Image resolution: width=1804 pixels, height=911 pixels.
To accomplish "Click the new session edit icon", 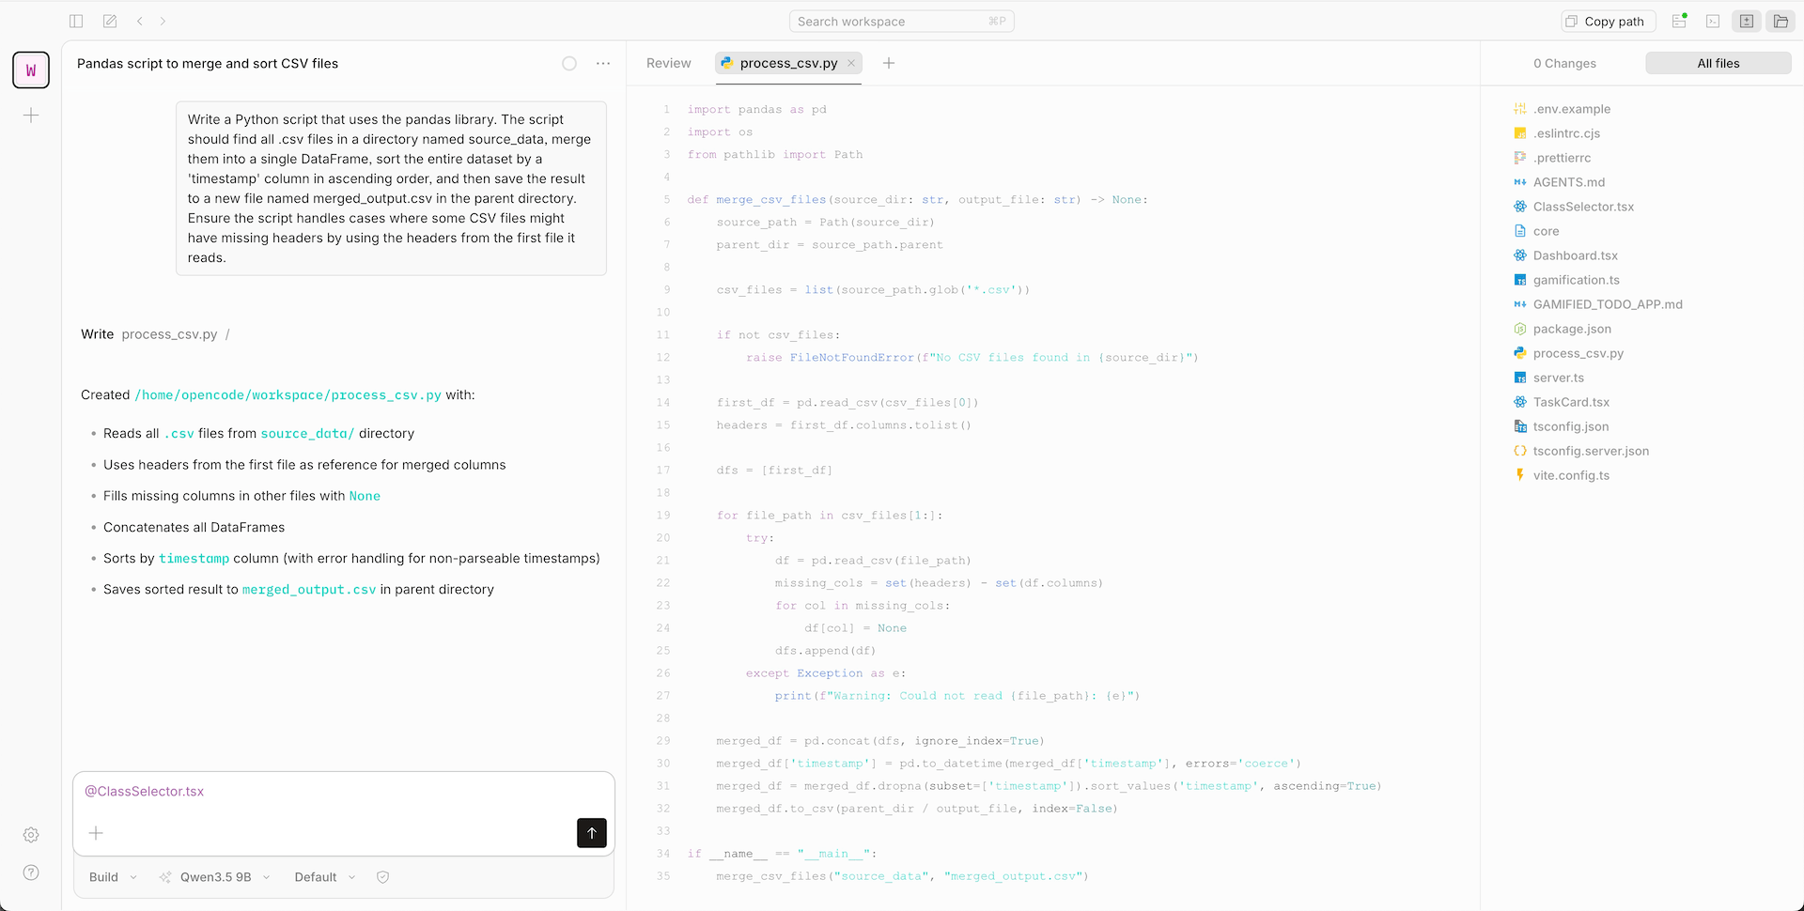I will tap(110, 21).
